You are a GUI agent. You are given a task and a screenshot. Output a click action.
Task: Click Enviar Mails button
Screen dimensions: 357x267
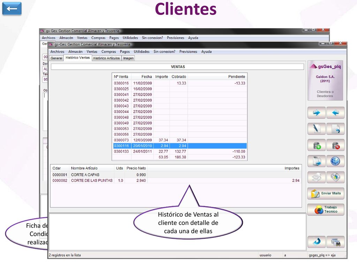tap(326, 193)
